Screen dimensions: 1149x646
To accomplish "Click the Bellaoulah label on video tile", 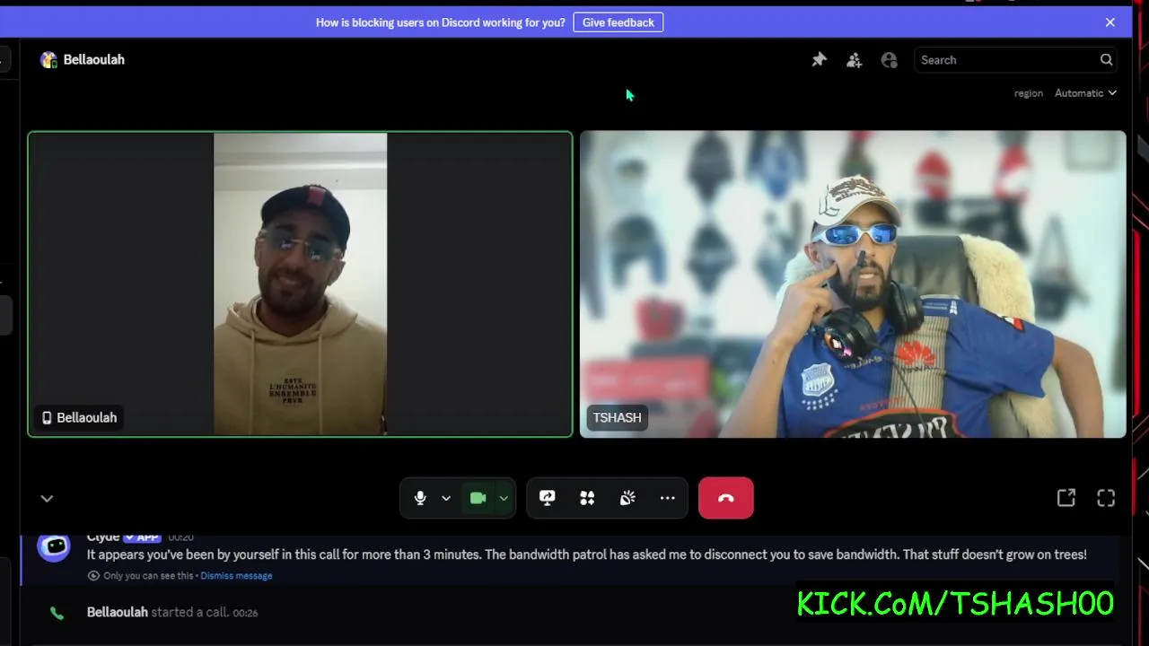I will 80,417.
